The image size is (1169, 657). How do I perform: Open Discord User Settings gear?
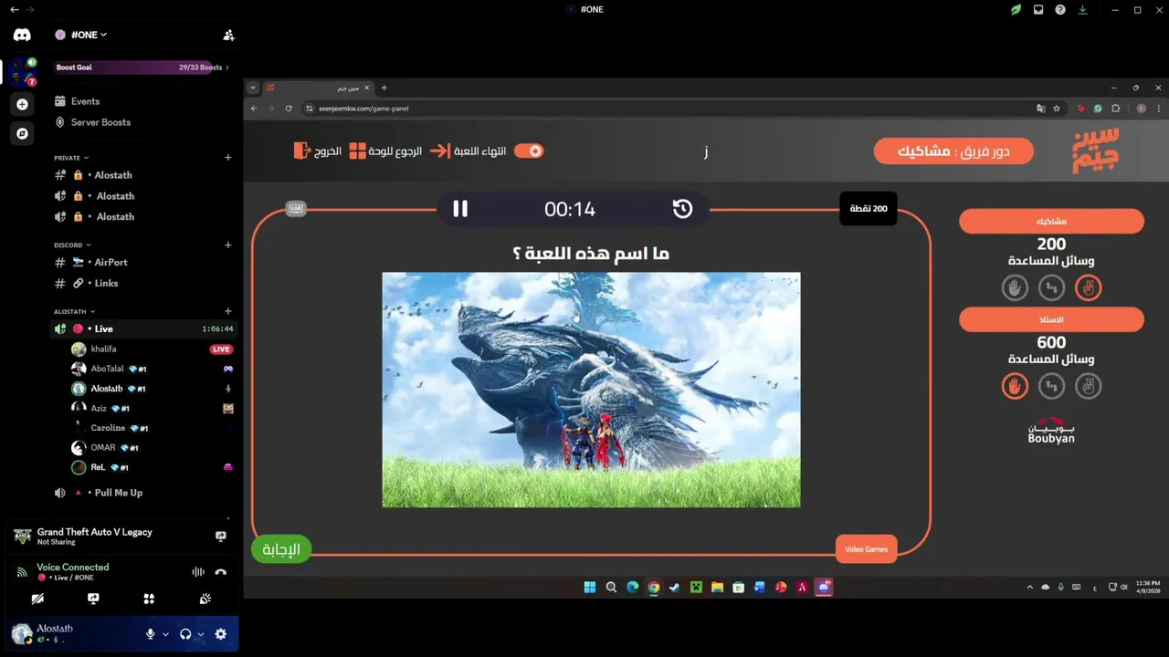(220, 634)
